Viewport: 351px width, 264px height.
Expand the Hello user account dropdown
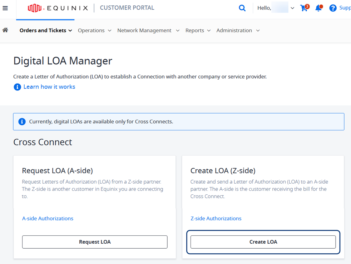pyautogui.click(x=276, y=8)
